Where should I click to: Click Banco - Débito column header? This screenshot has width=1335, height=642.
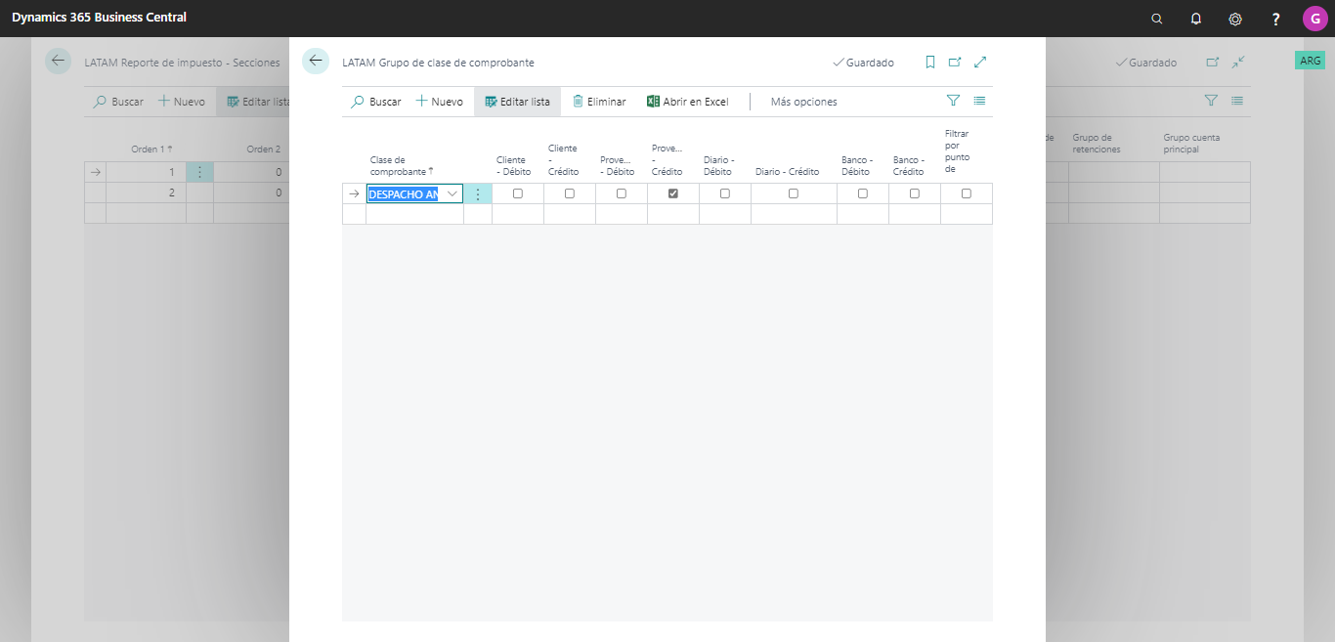point(858,165)
